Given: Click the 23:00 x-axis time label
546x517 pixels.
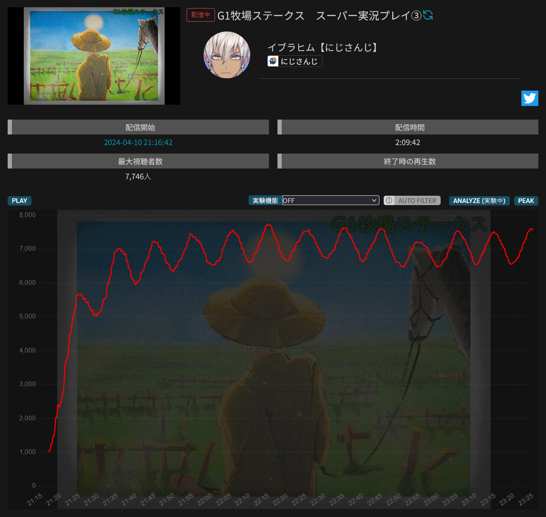Looking at the screenshot, I should (432, 500).
